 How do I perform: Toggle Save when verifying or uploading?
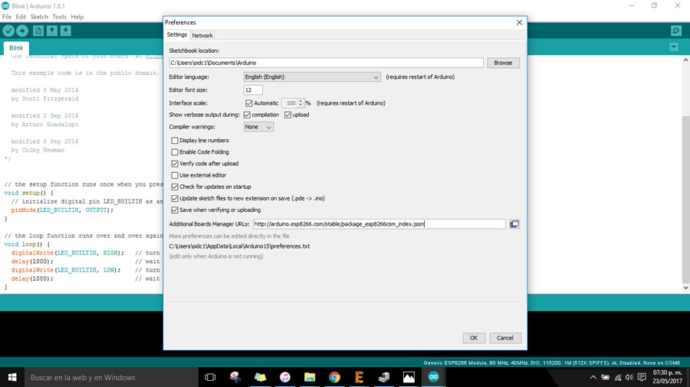(175, 210)
